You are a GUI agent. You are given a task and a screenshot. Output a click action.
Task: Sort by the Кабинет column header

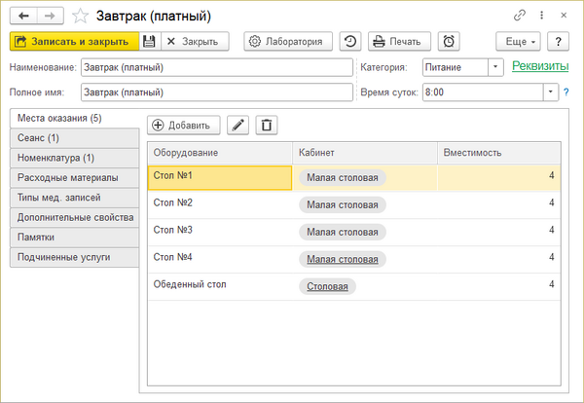click(x=365, y=153)
